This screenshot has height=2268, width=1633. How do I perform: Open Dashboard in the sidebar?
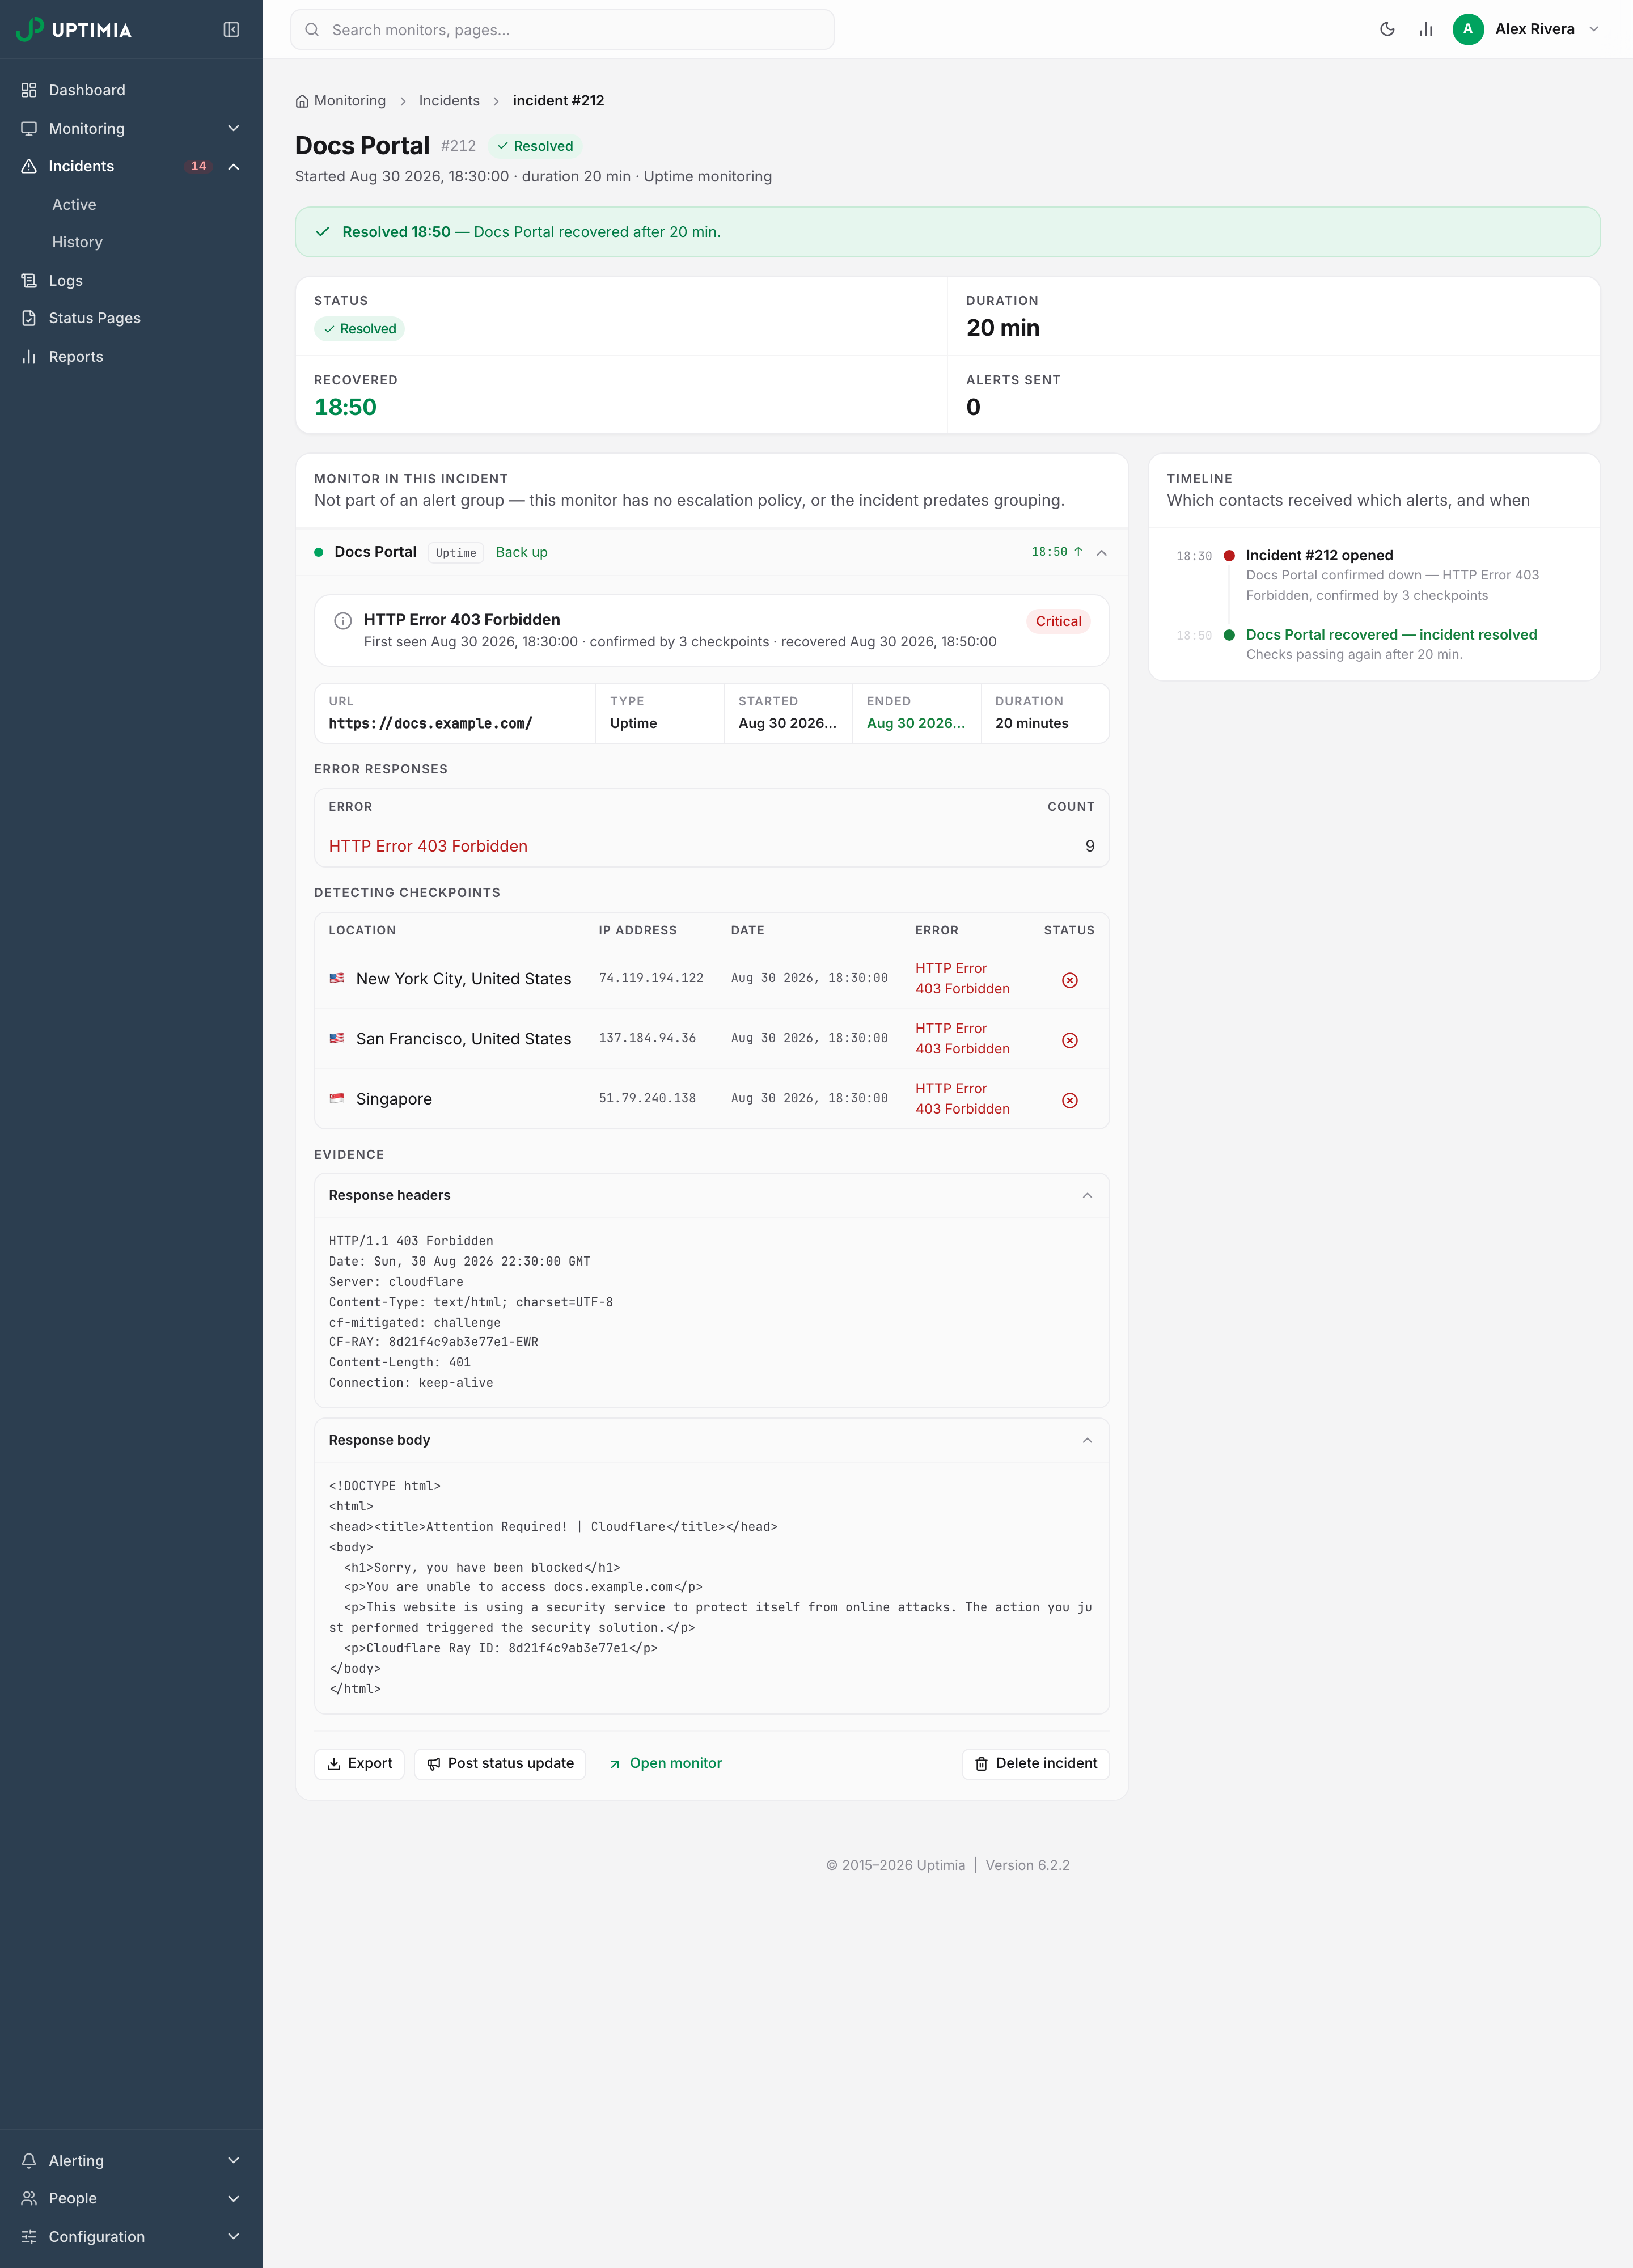[131, 90]
